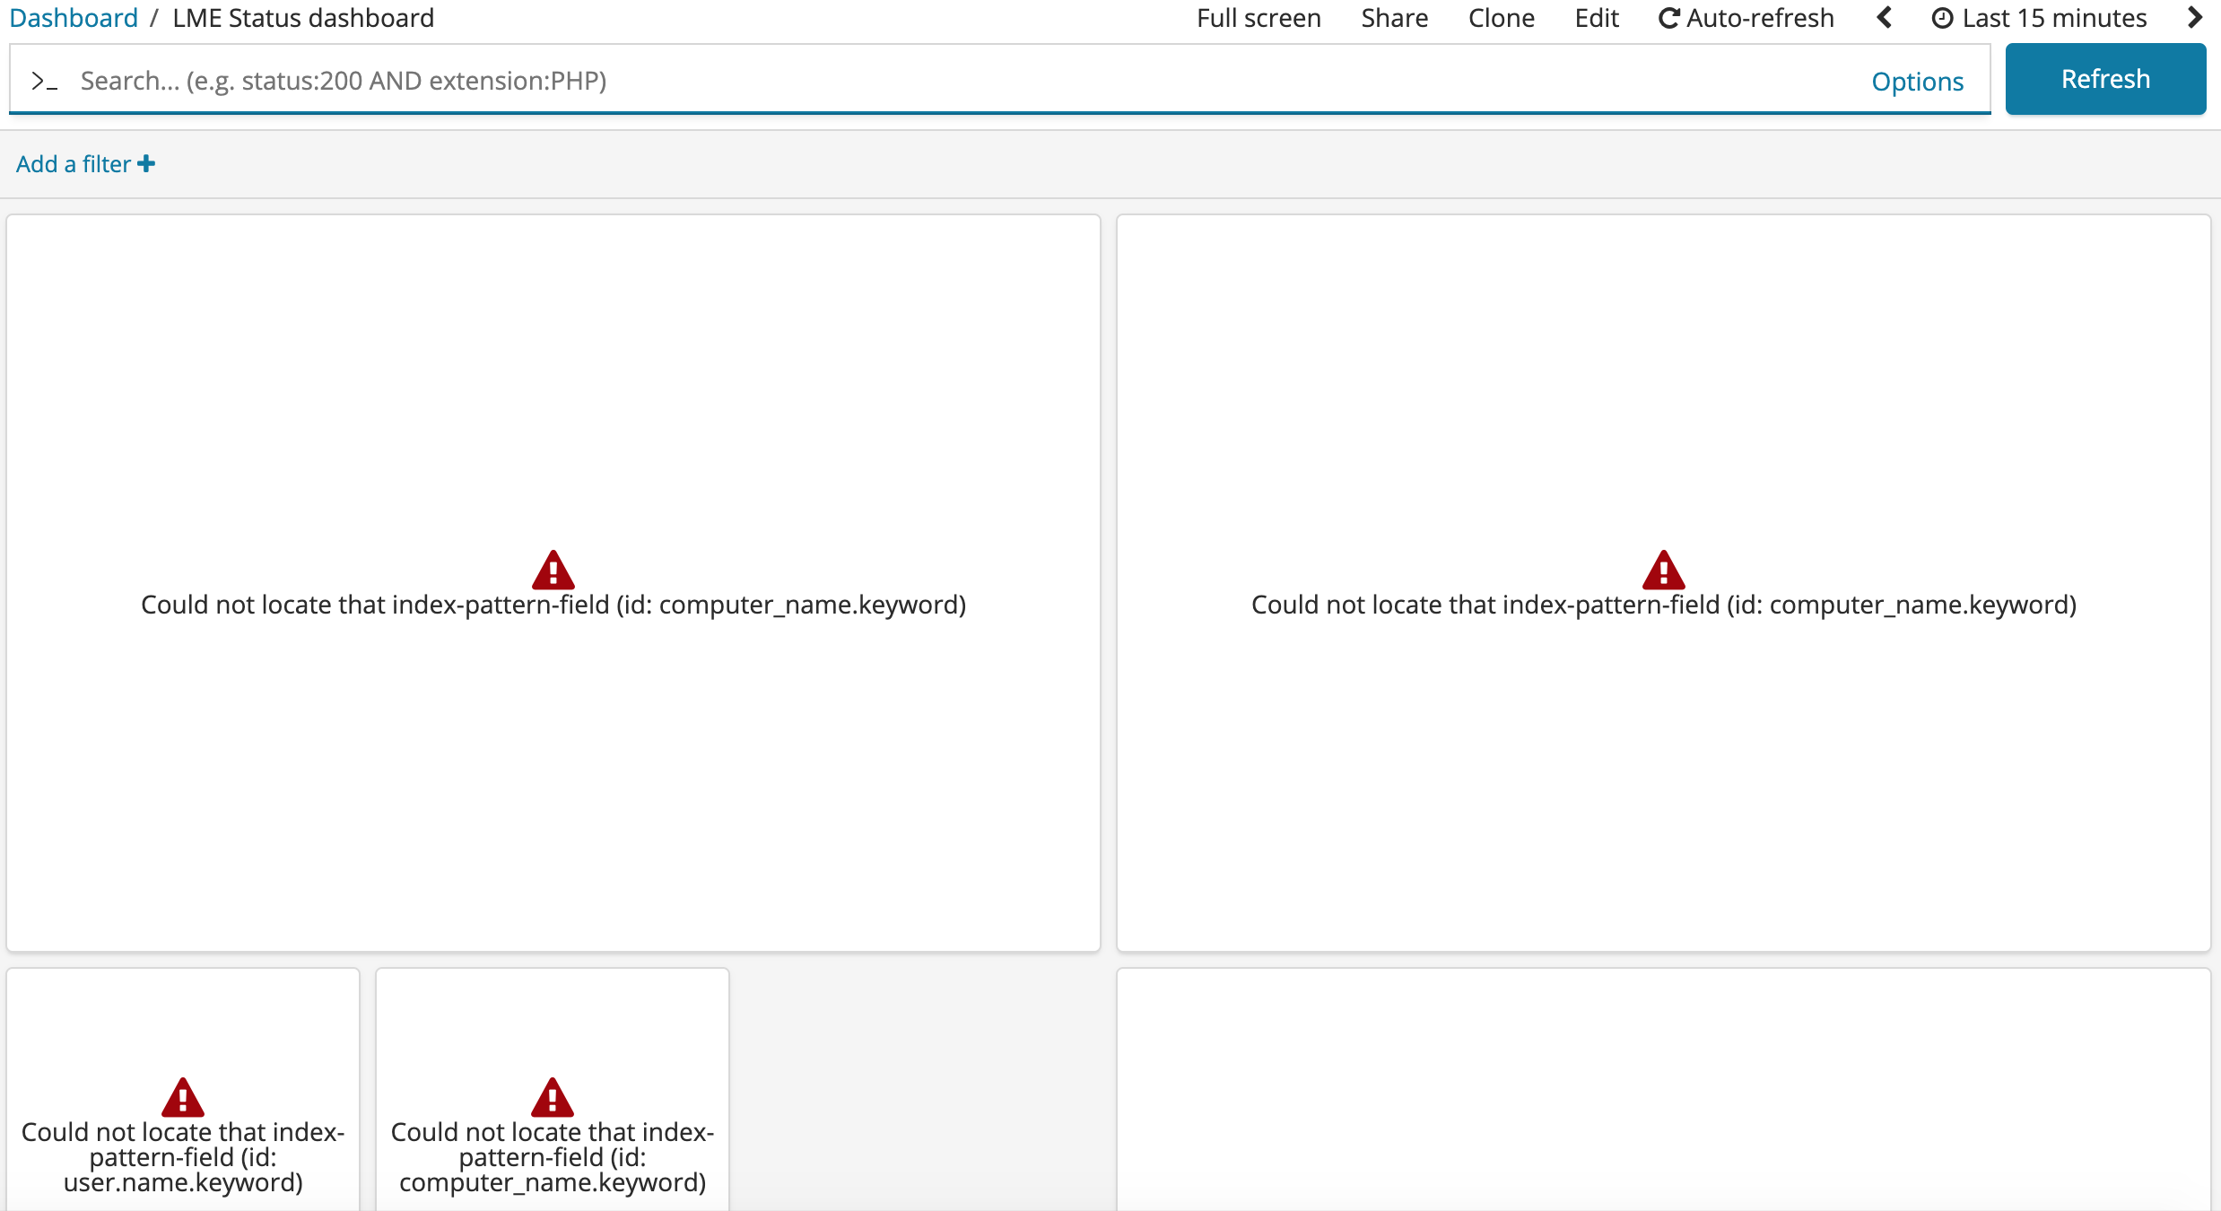The height and width of the screenshot is (1211, 2221).
Task: Open the Share menu
Action: point(1395,17)
